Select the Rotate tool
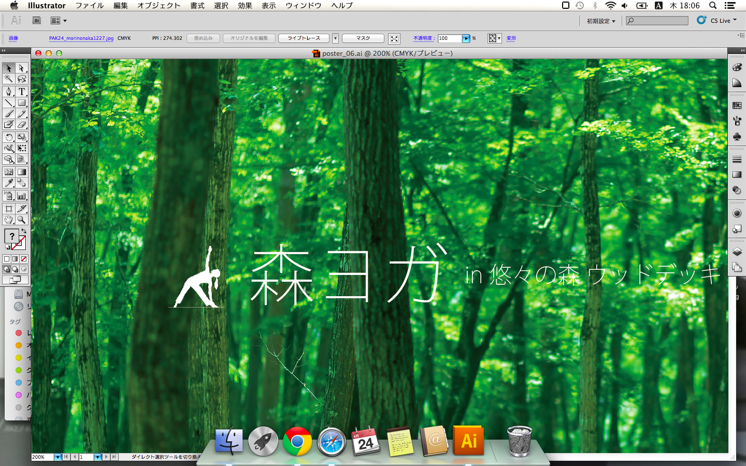The image size is (746, 466). [x=9, y=137]
